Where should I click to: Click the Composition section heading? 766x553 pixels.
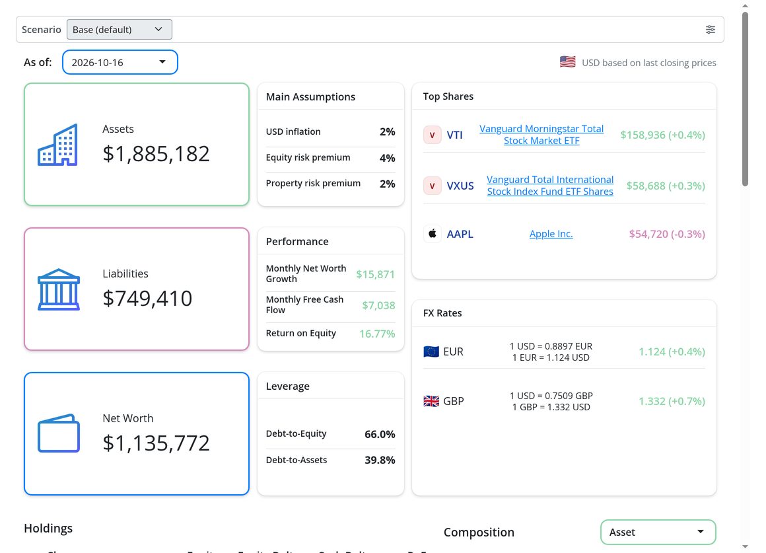tap(479, 532)
